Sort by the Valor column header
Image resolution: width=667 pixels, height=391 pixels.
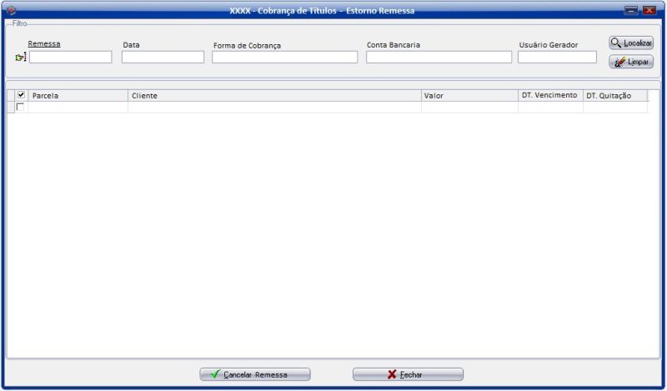(x=469, y=95)
